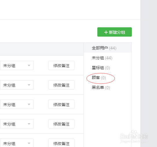Image resolution: width=157 pixels, height=147 pixels.
Task: Click third row's 修改备注 button
Action: point(61,104)
